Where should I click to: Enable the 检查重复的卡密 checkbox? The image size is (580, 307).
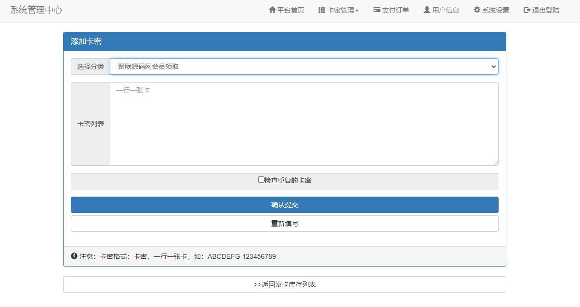(261, 179)
